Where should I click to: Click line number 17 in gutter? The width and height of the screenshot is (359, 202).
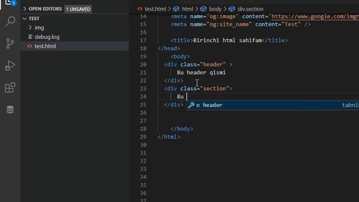[143, 40]
